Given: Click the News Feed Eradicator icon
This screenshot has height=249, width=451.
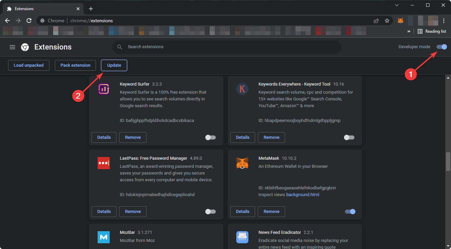Looking at the screenshot, I should [242, 237].
